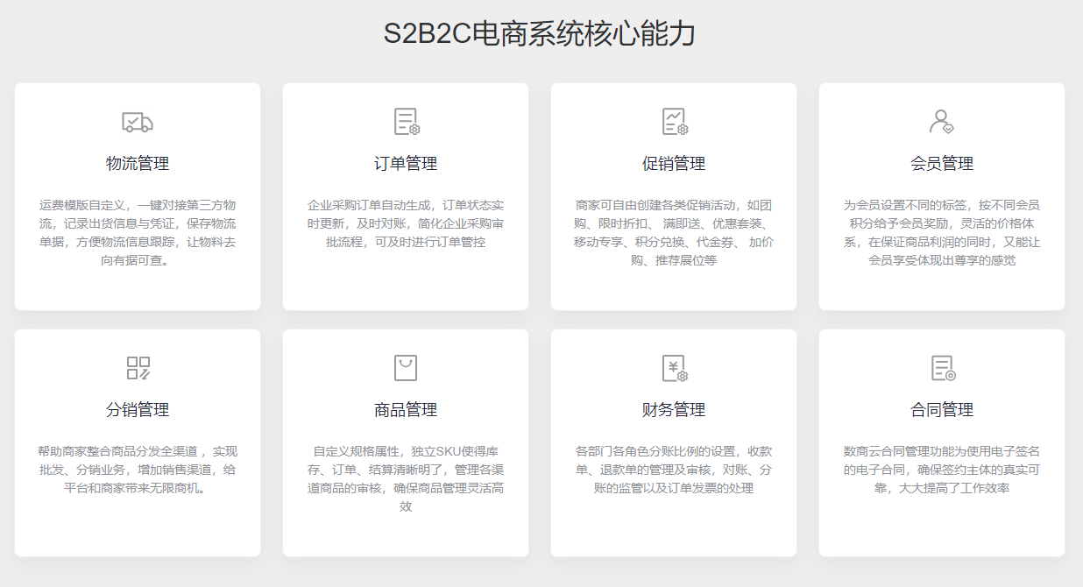The height and width of the screenshot is (587, 1083).
Task: Click the truck icon for 物流管理
Action: (138, 122)
